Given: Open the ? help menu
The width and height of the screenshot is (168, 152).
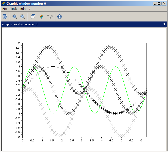Looking at the screenshot, I should pos(30,9).
